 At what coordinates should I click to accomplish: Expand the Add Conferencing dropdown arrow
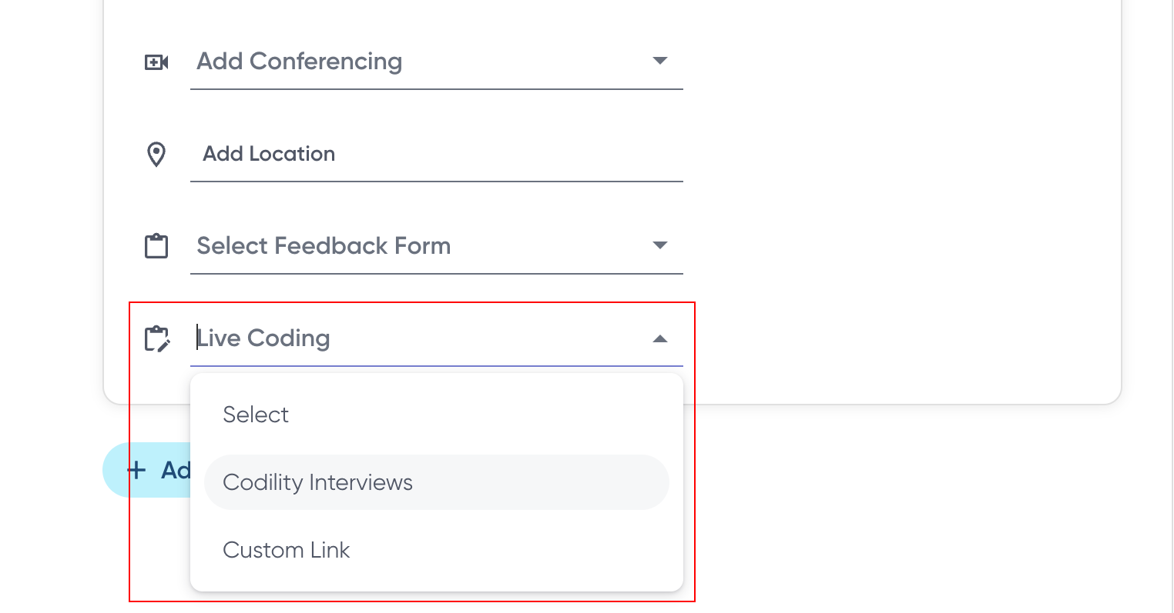(660, 61)
